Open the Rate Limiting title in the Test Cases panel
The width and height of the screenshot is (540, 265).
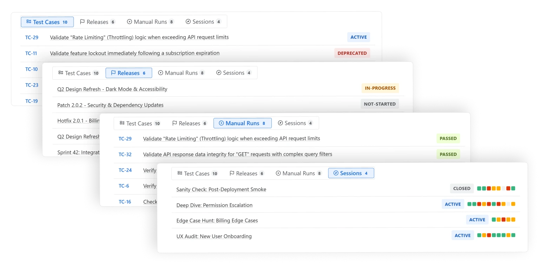pos(139,37)
